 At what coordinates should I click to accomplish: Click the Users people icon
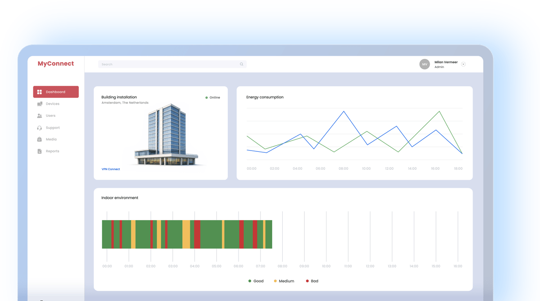(x=40, y=116)
